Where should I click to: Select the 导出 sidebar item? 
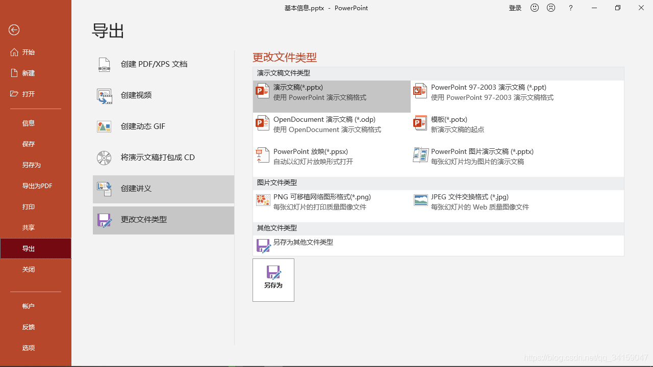(36, 248)
